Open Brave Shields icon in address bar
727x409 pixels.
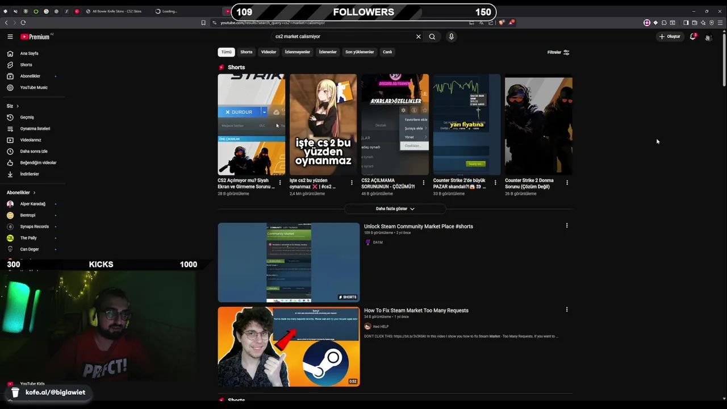[x=501, y=23]
